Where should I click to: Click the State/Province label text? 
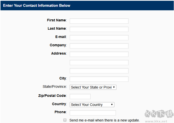(54, 87)
